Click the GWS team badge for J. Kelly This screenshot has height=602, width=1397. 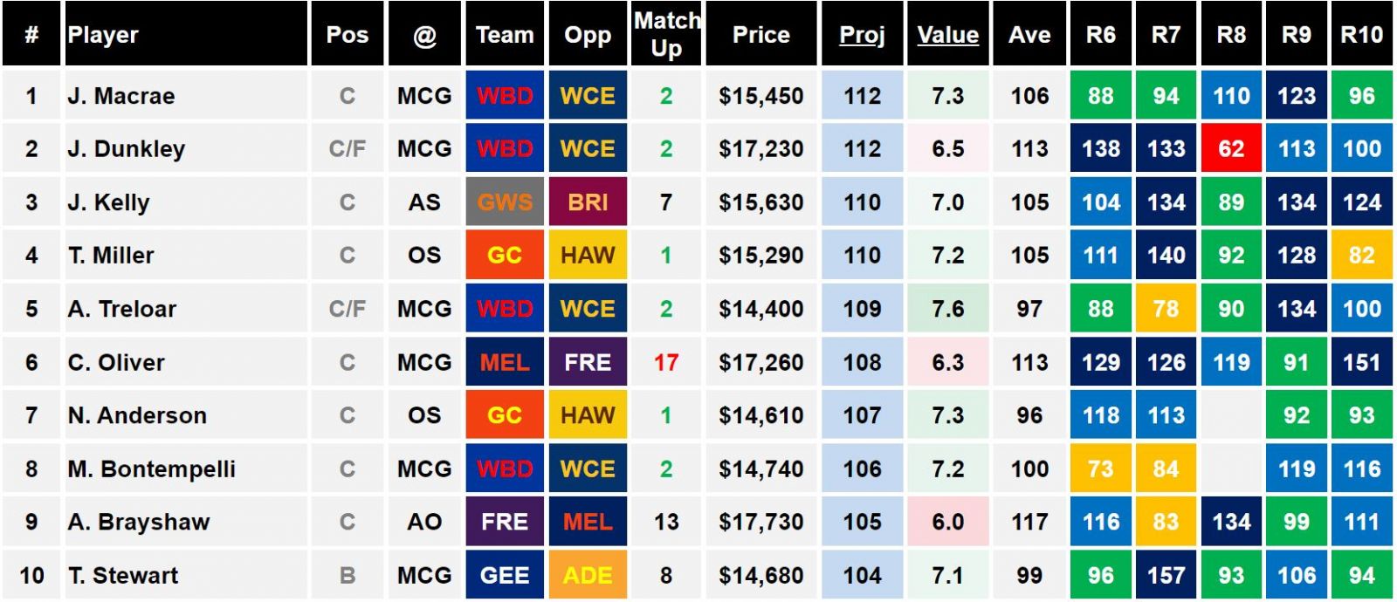click(505, 202)
